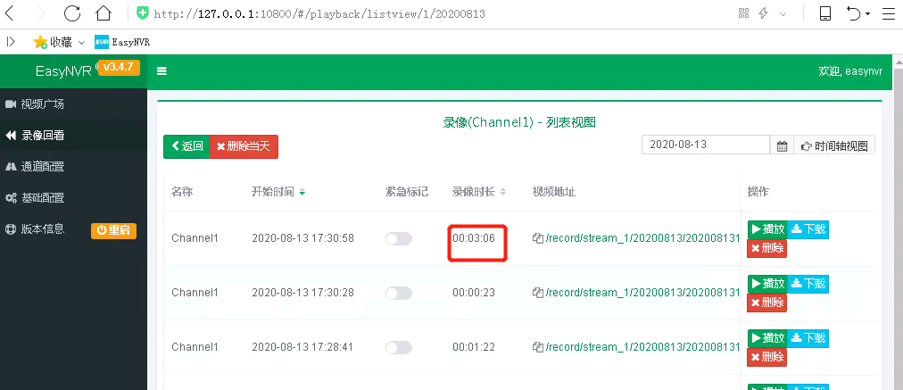Screen dimensions: 903x390
Task: Toggle 紧急标记 for the 17:30:58 recording
Action: coord(399,238)
